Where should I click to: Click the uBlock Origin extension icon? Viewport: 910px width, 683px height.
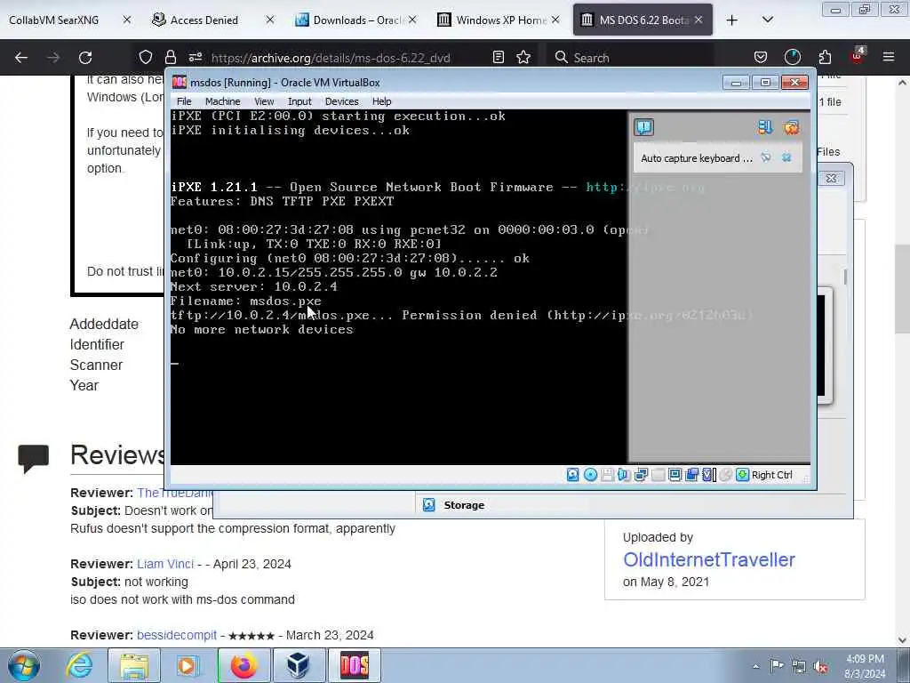pos(858,56)
